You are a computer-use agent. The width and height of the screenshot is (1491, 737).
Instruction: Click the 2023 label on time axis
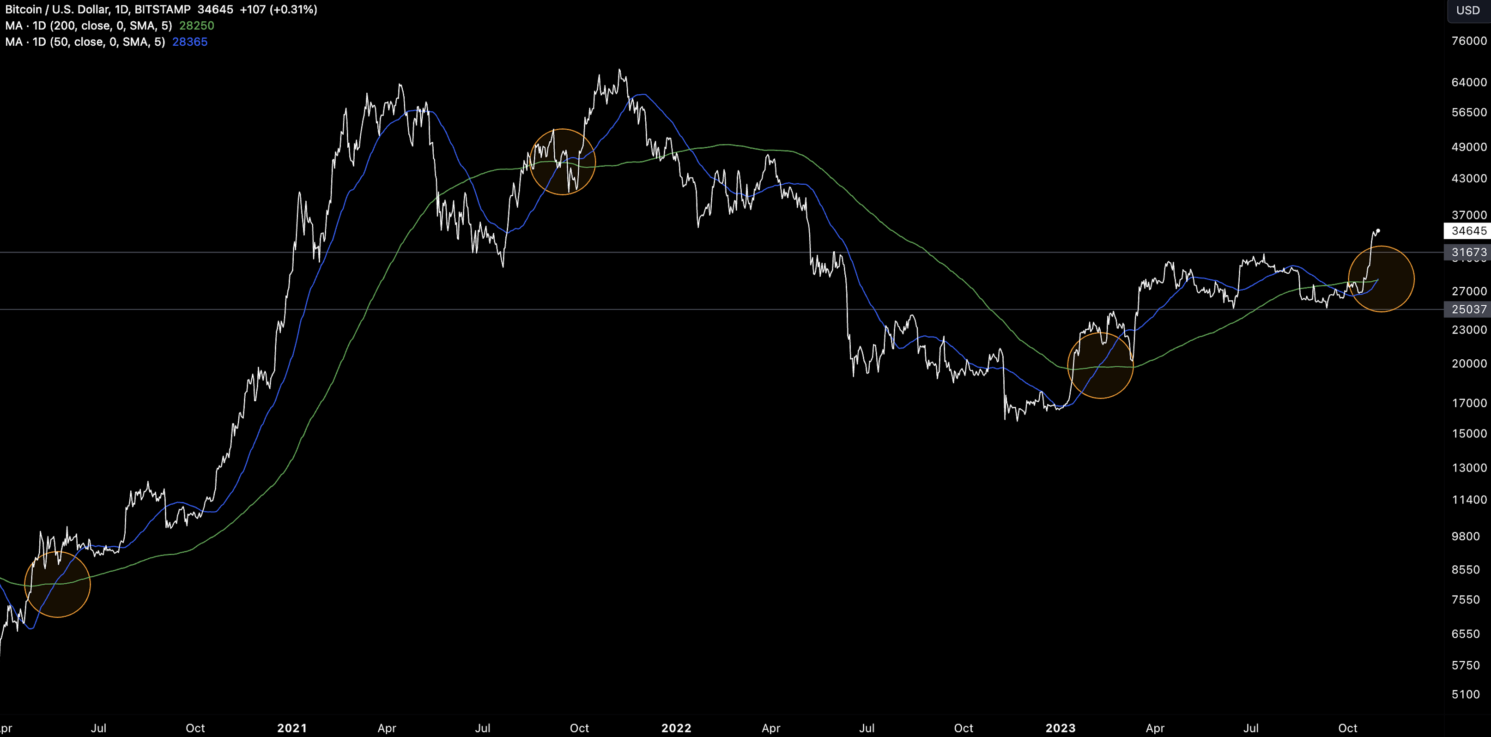[1060, 728]
